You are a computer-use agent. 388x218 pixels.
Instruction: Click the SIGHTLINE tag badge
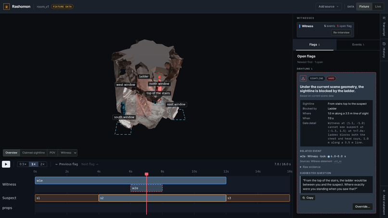[x=316, y=78]
